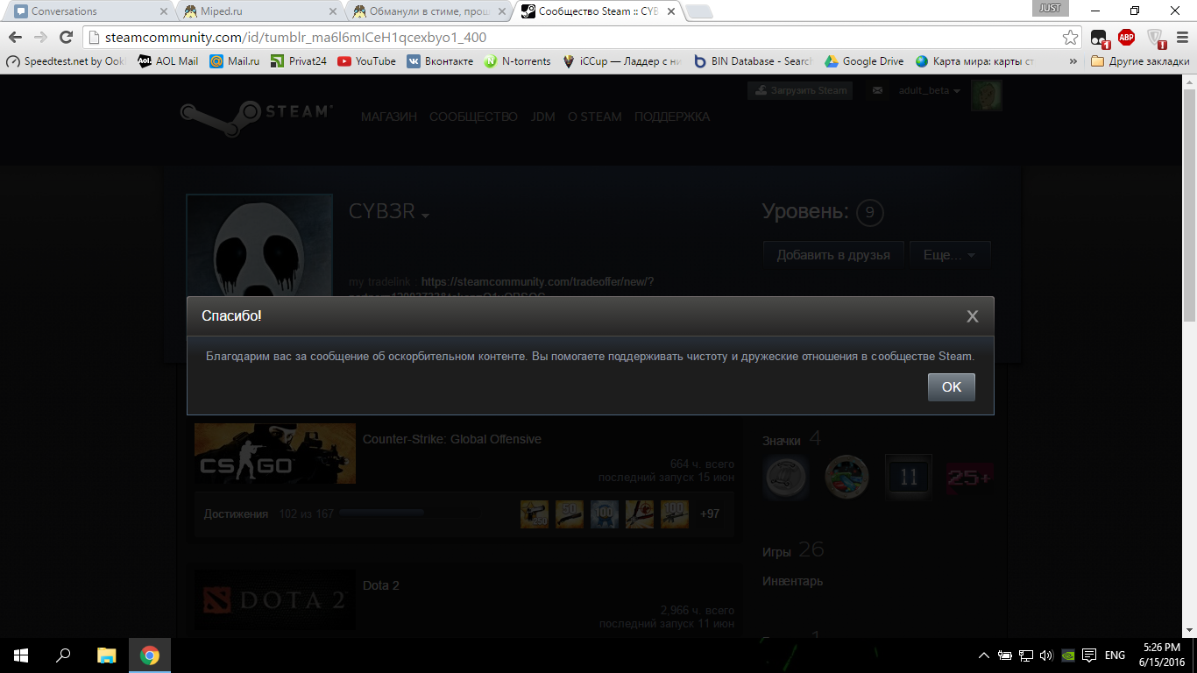Viewport: 1197px width, 673px height.
Task: Open the iCCup bookmark
Action: pos(622,61)
